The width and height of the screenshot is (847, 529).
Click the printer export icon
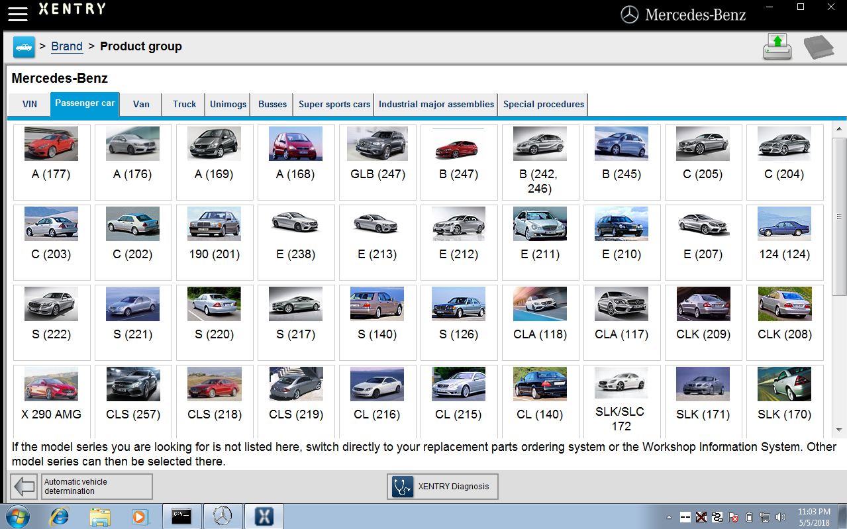point(777,47)
